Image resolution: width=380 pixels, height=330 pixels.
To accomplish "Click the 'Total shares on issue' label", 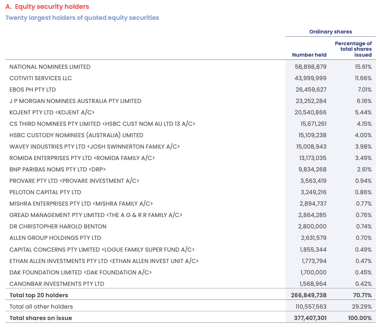I will [41, 318].
